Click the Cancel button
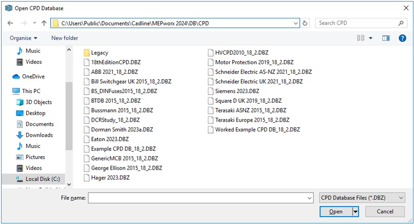Screen dimensions: 414x224 point(385,212)
